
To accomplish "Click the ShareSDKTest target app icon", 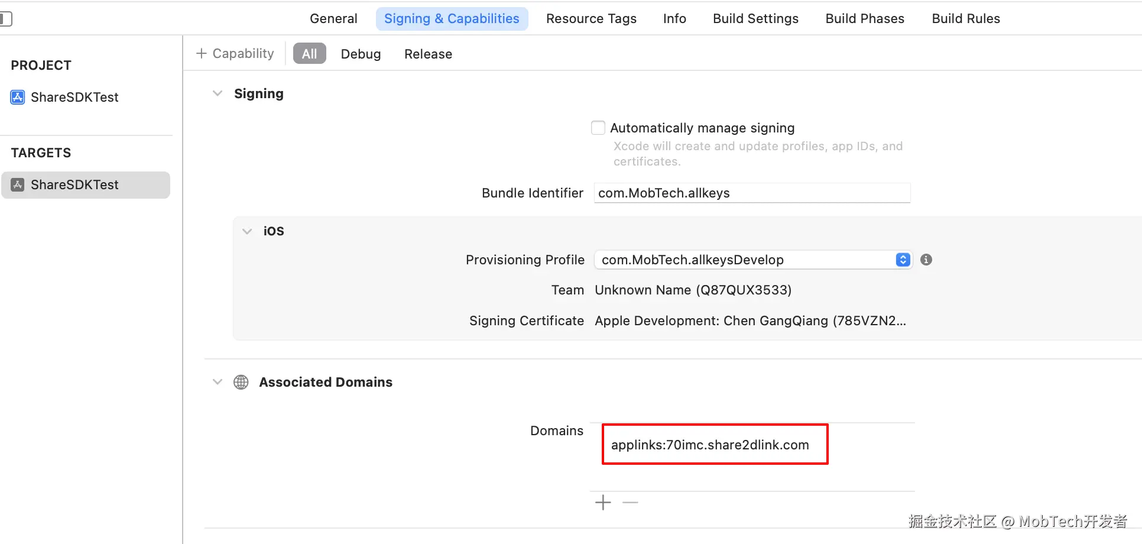I will pos(18,184).
